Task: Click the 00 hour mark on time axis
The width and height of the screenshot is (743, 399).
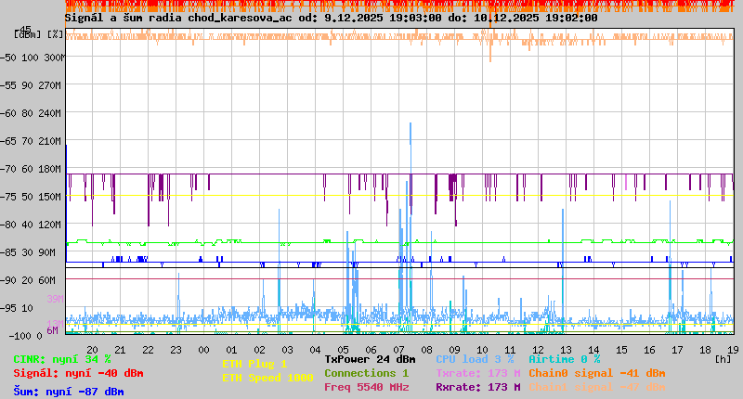Action: click(x=203, y=350)
